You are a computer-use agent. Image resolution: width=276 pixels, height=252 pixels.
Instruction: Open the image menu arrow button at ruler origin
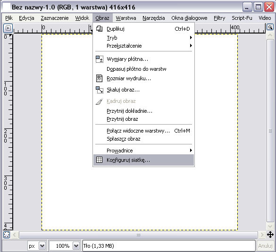click(x=8, y=28)
